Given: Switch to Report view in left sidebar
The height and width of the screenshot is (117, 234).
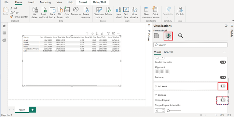Looking at the screenshot, I should [x=4, y=26].
